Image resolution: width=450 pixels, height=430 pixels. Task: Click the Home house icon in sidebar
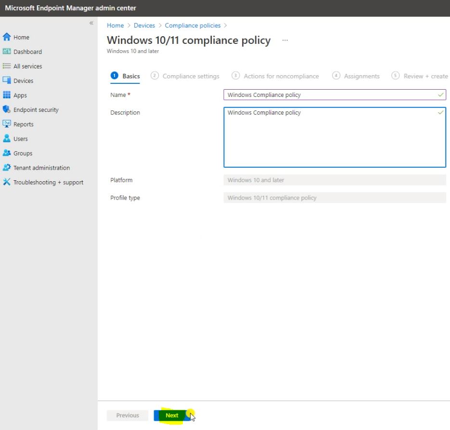(7, 37)
